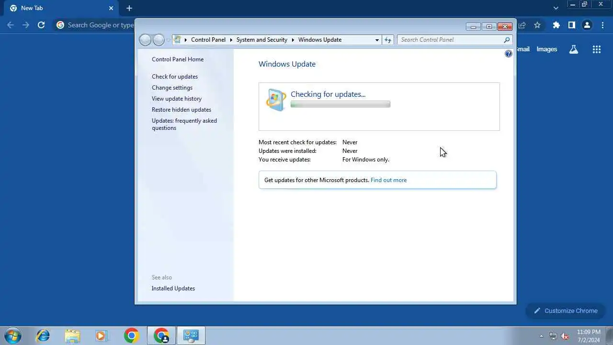Click the For Windows only. text
The image size is (613, 345).
coord(366,160)
